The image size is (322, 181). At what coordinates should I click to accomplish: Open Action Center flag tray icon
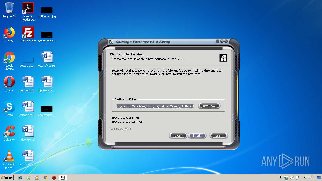pos(298,178)
